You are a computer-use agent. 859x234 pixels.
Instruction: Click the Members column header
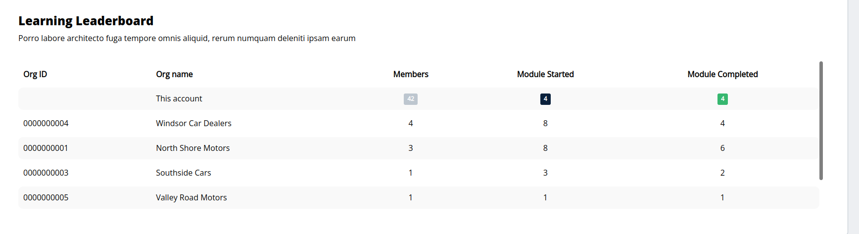[x=411, y=74]
